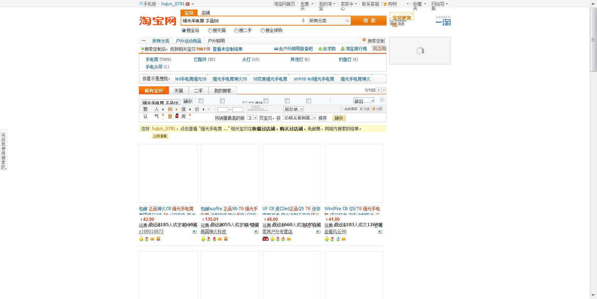Click the shopping cart 购物 icon
This screenshot has height=299, width=597.
[385, 4]
